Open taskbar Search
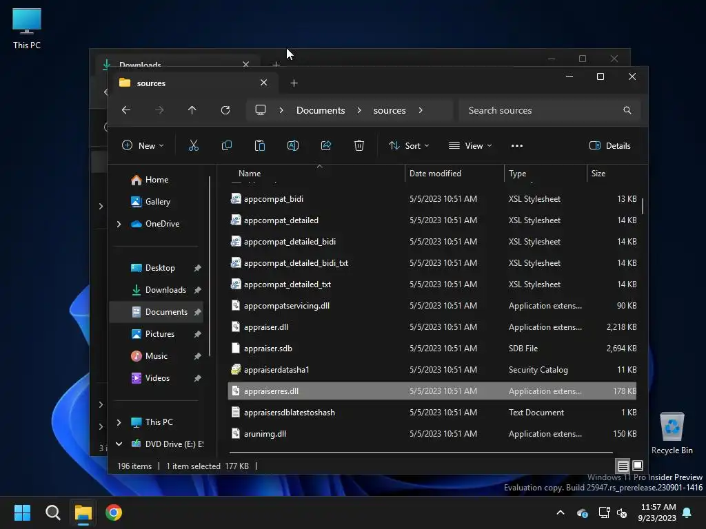 [x=52, y=512]
